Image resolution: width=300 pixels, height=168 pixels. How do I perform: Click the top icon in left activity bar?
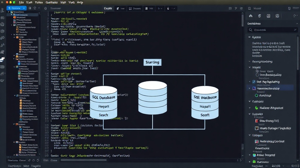coord(2,11)
